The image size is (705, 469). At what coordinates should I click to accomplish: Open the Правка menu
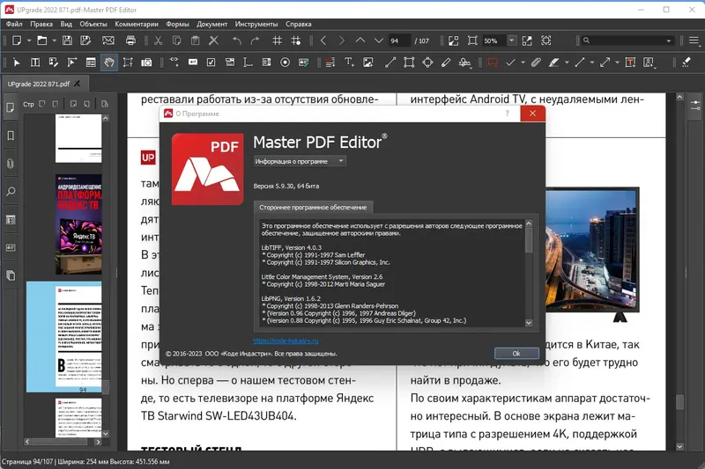(x=41, y=24)
